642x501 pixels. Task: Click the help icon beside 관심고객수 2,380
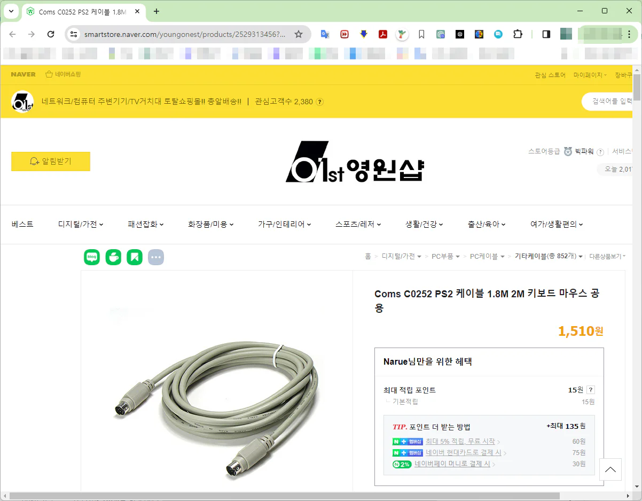click(x=319, y=102)
